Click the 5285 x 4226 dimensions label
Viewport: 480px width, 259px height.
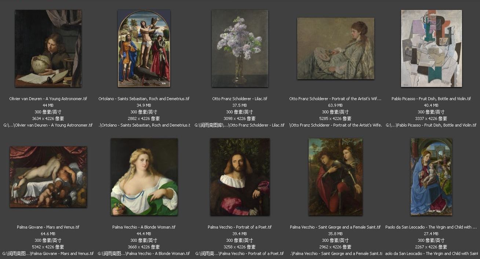click(x=335, y=118)
